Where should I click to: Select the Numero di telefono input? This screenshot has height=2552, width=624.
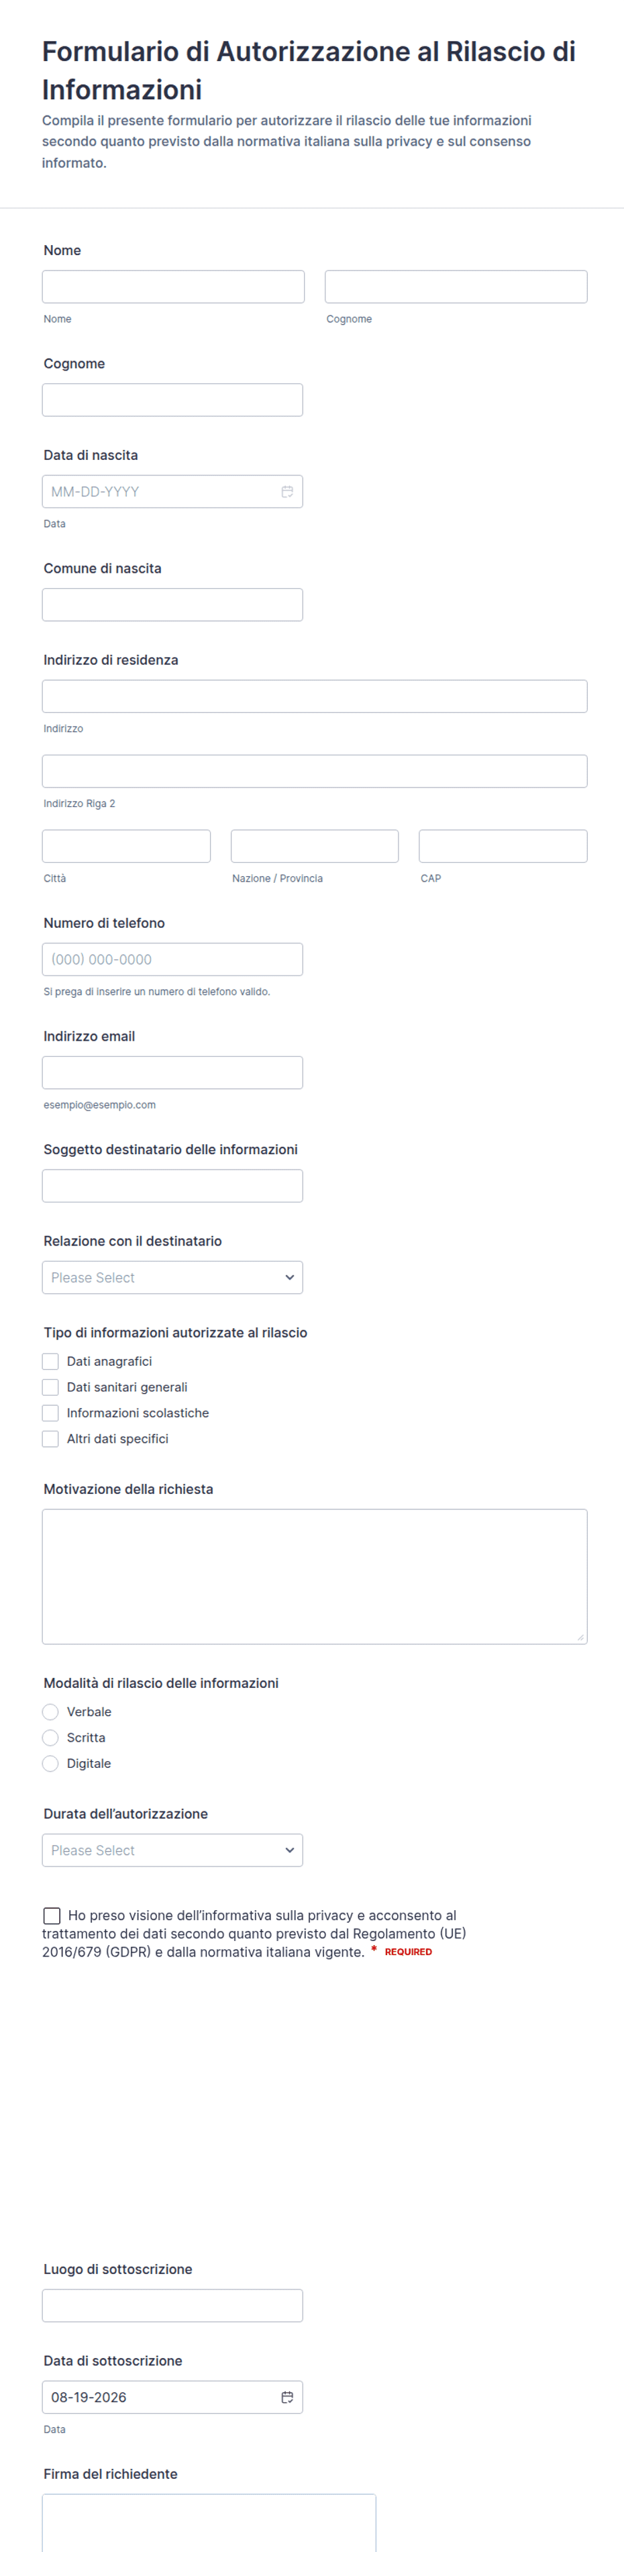tap(172, 959)
